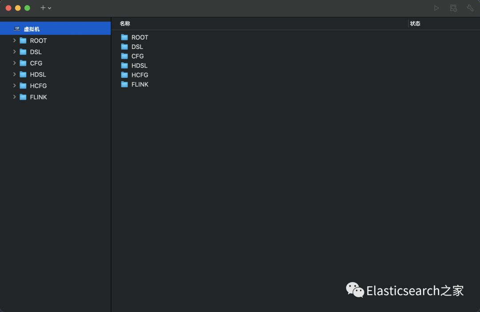The image size is (480, 312).
Task: Select the CFG folder icon in main list
Action: coord(124,56)
